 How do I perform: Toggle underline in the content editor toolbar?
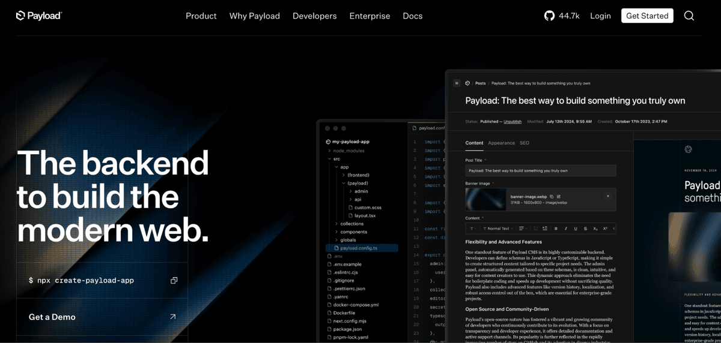pyautogui.click(x=576, y=228)
